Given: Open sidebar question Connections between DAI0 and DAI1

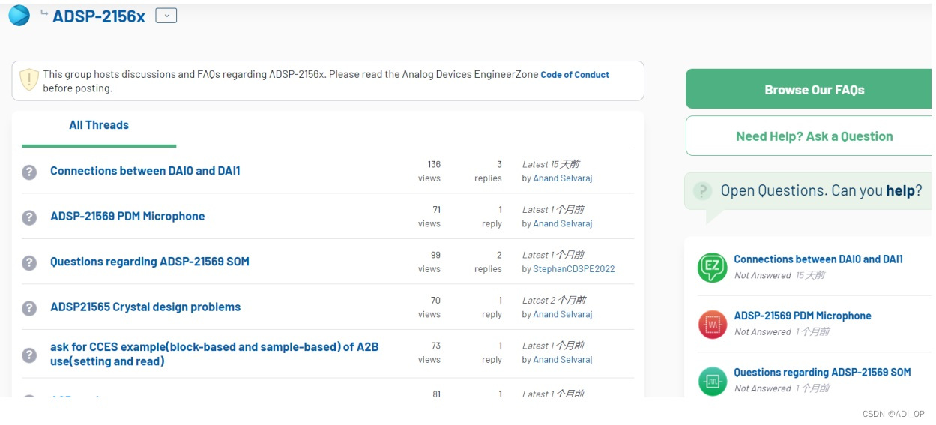Looking at the screenshot, I should point(818,259).
